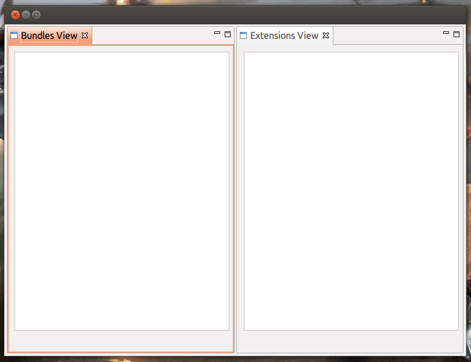Click inside the Extensions View content area
Viewport: 471px width, 362px height.
point(351,191)
